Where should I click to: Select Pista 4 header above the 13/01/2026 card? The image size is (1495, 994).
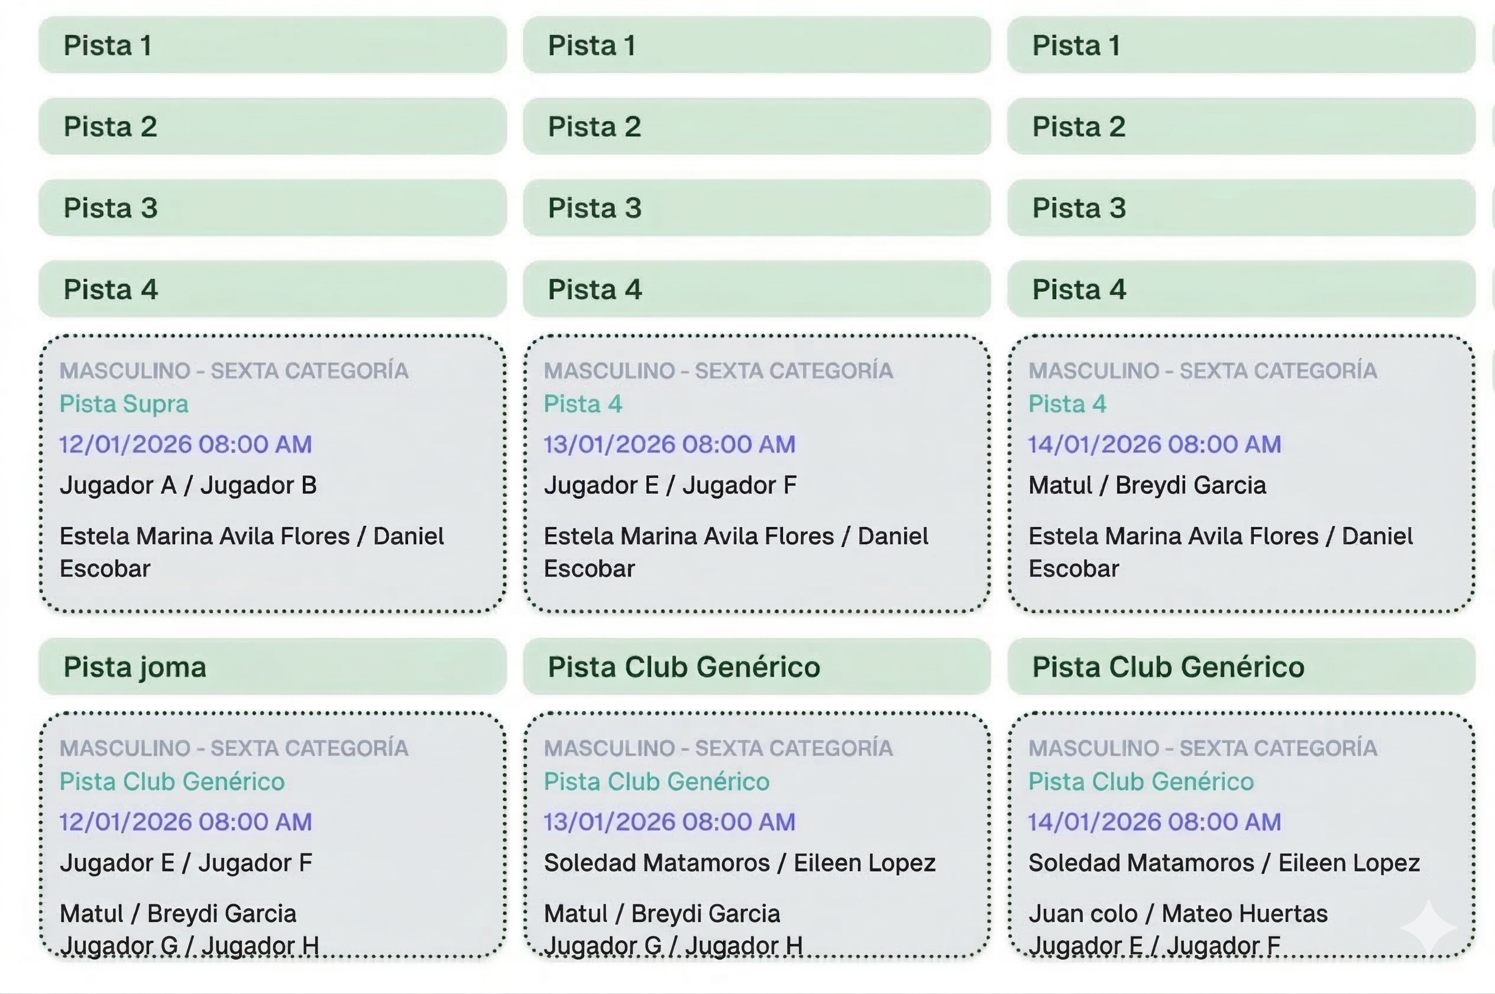[x=756, y=290]
